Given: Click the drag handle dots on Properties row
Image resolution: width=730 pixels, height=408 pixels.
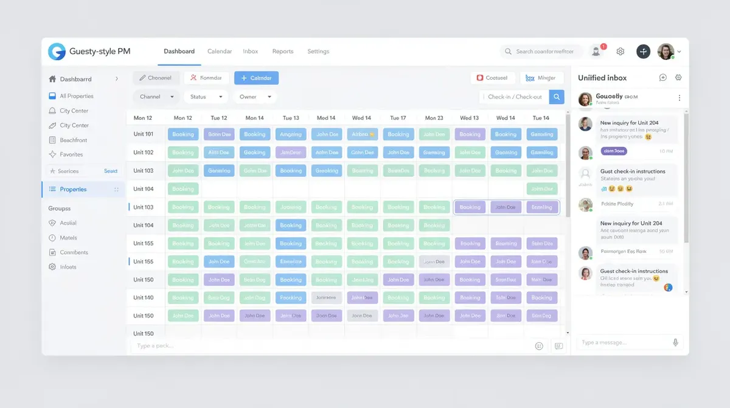Looking at the screenshot, I should [x=116, y=189].
